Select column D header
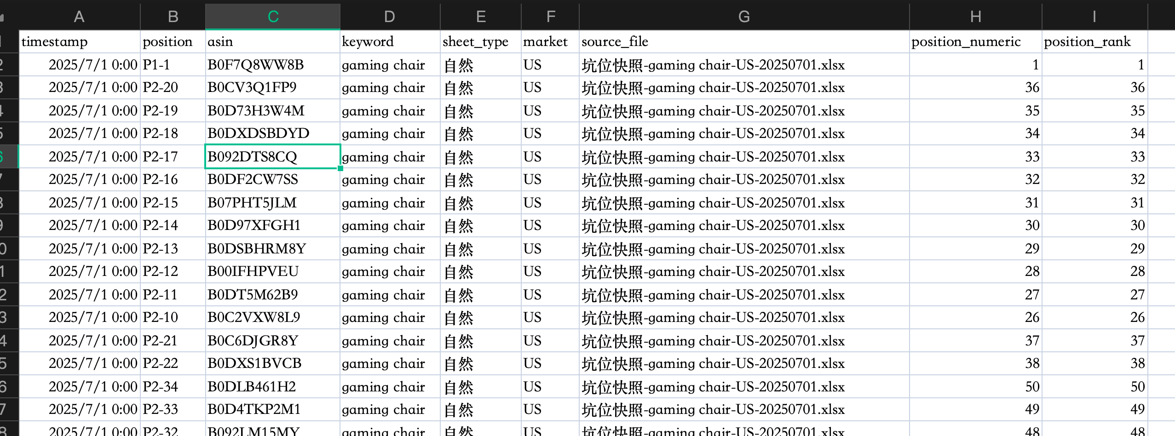This screenshot has width=1175, height=436. point(390,17)
